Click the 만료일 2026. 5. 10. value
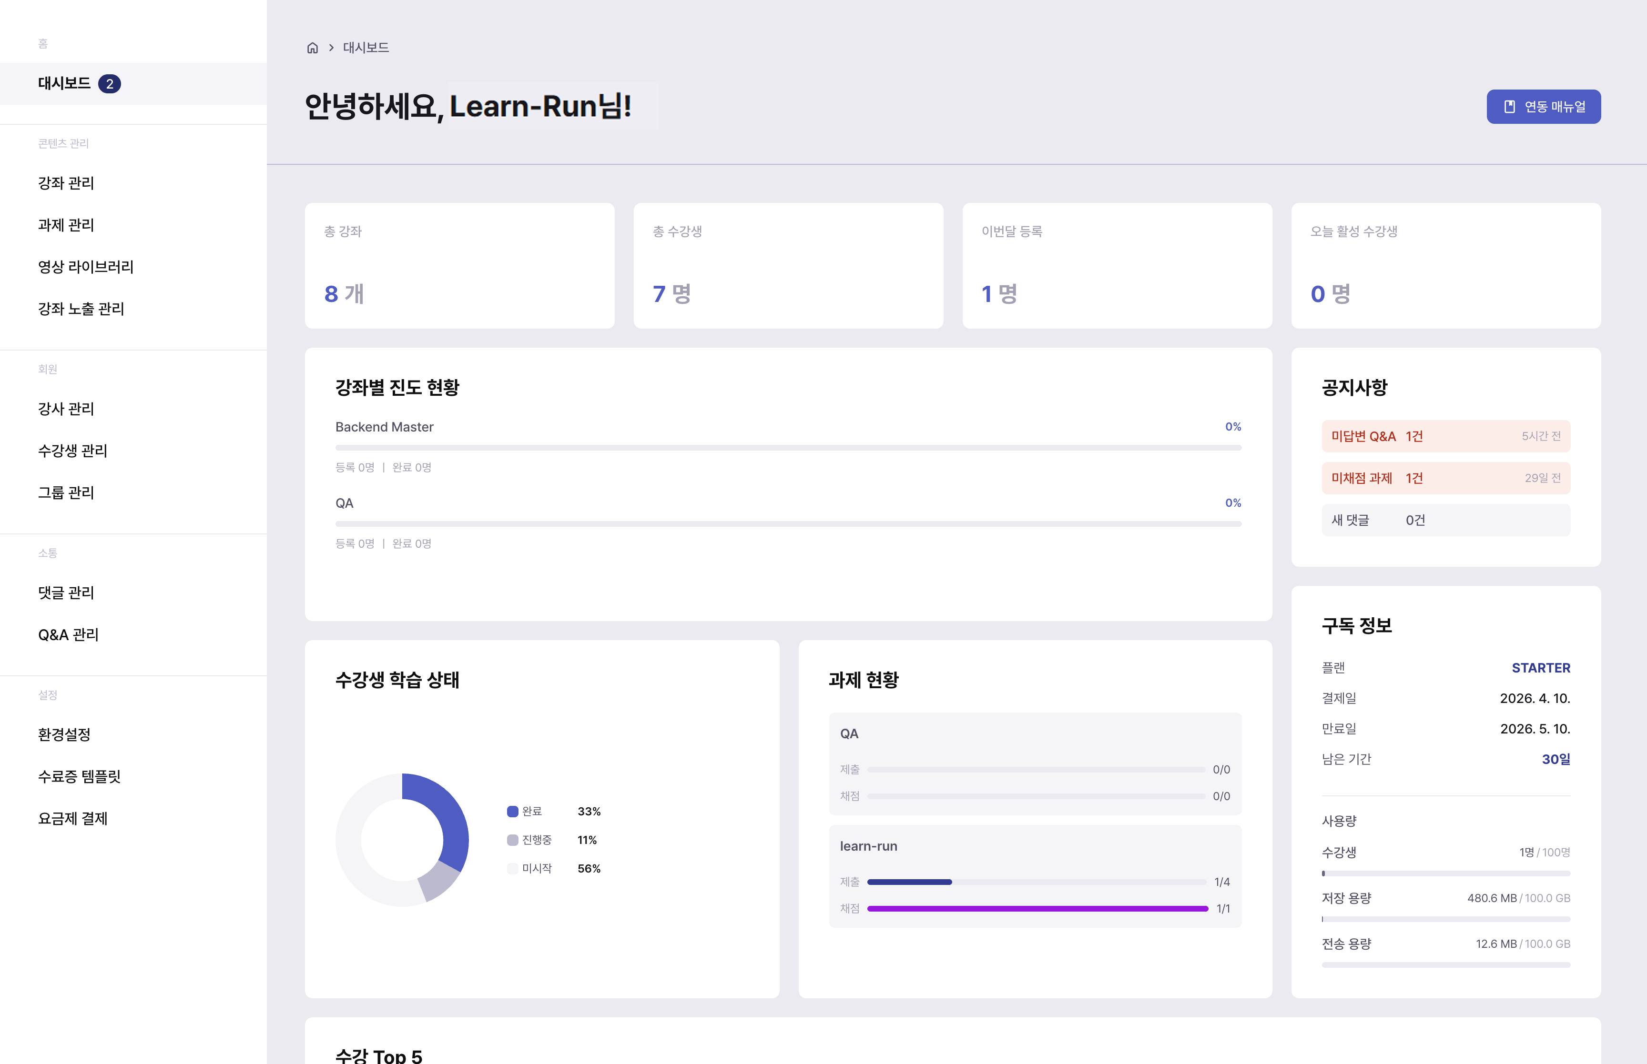The height and width of the screenshot is (1064, 1647). 1535,729
